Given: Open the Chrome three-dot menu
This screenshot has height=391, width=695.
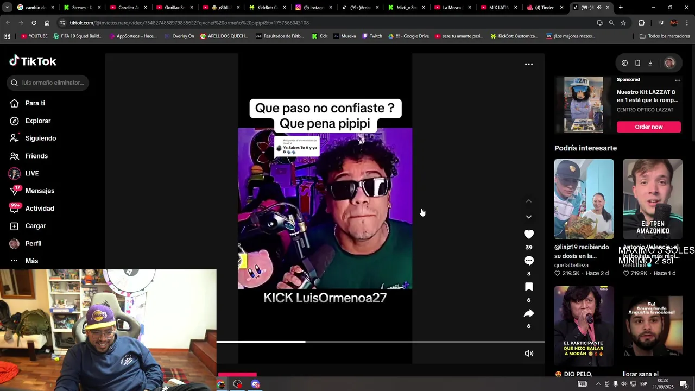Looking at the screenshot, I should 687,23.
